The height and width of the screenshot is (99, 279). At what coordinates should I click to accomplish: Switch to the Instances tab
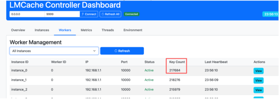click(x=42, y=30)
